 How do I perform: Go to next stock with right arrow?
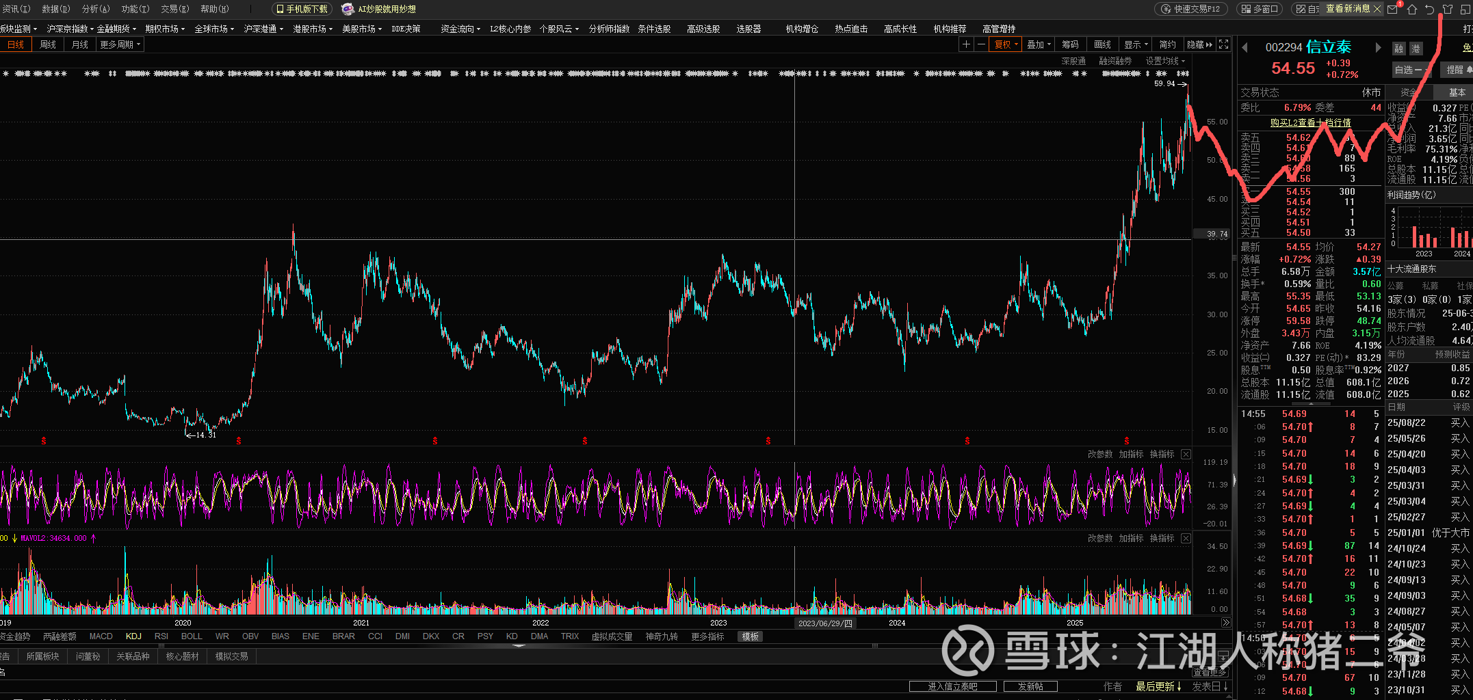pyautogui.click(x=1378, y=47)
